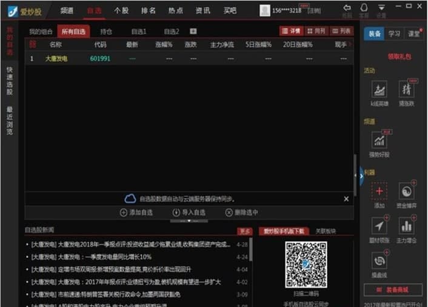Sort by 涨幅% column header
428x307 pixels.
[x=164, y=44]
